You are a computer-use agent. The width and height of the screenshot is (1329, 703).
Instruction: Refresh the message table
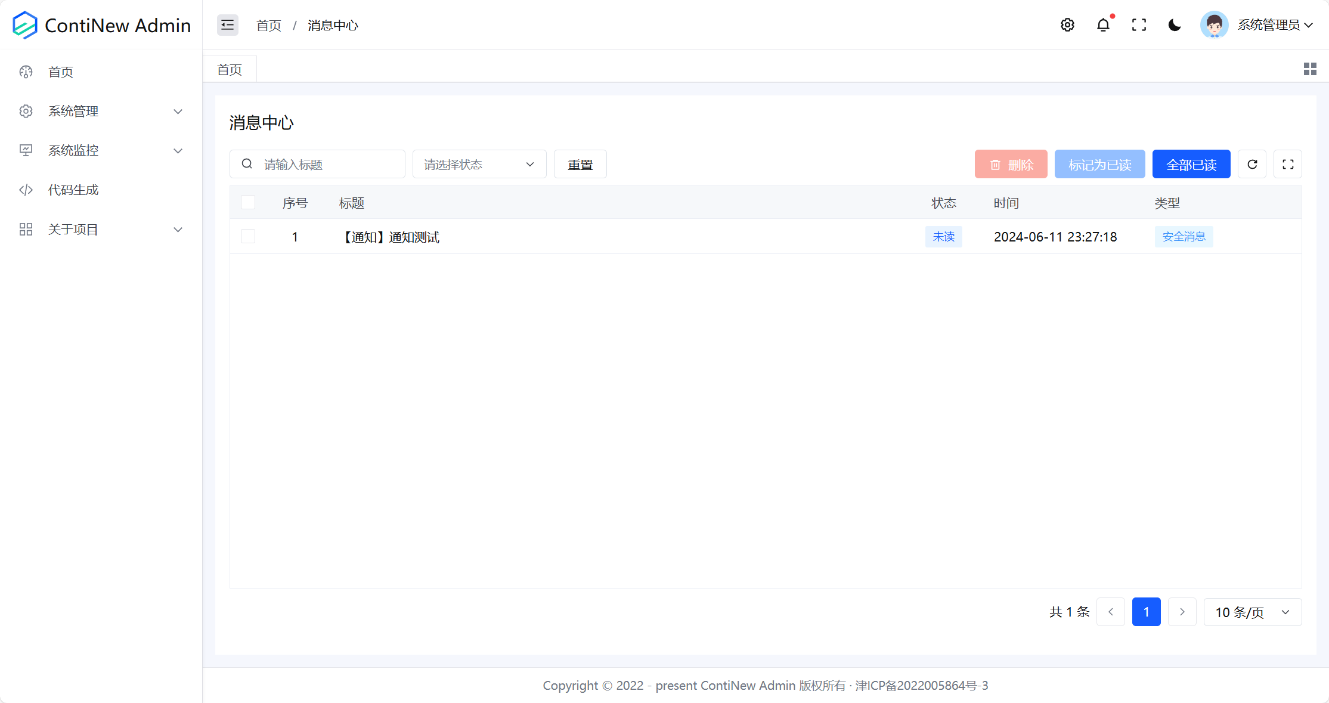pos(1252,165)
